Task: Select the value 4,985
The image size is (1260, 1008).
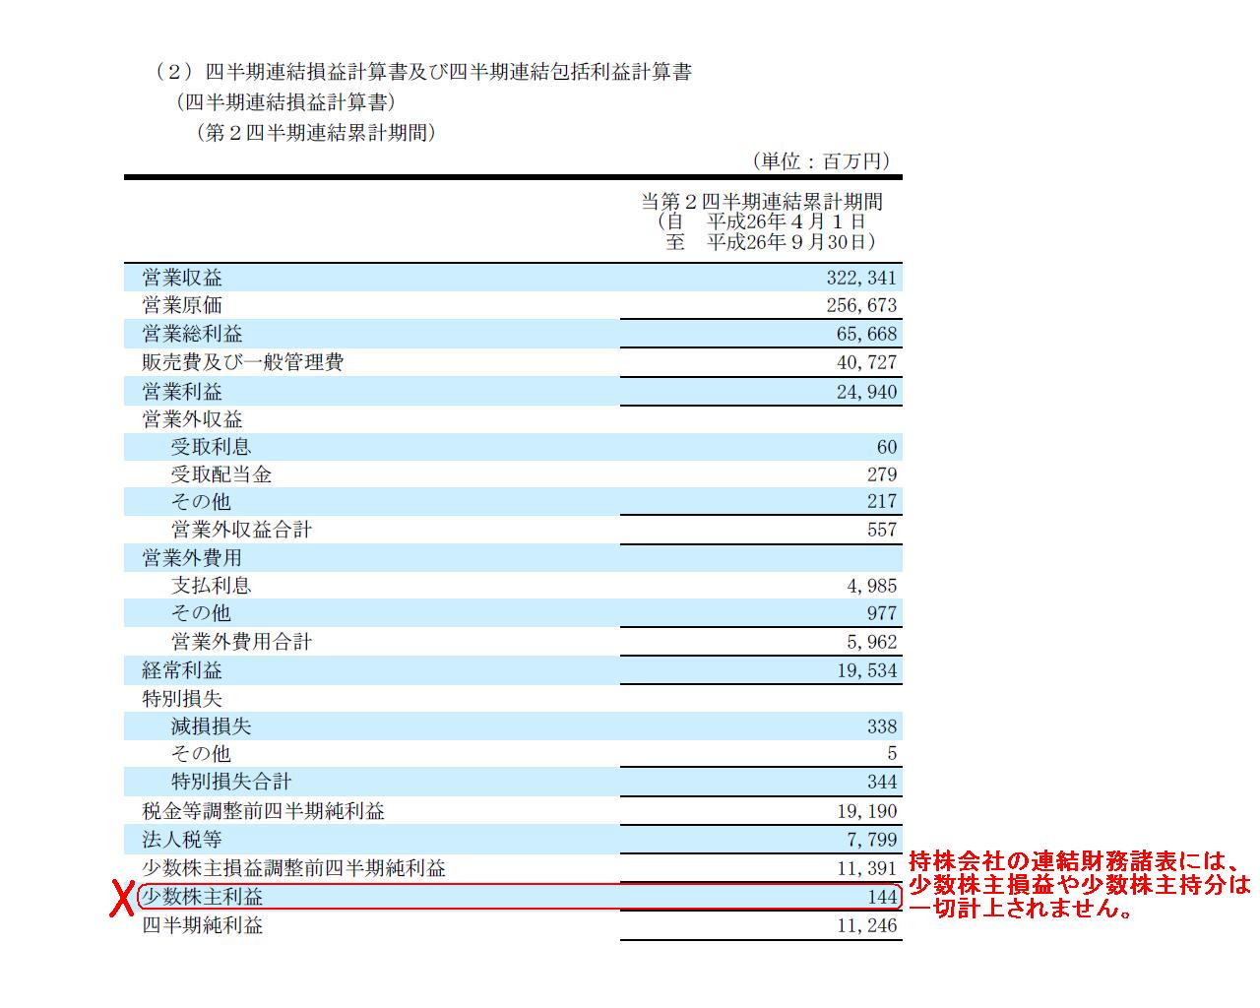Action: [x=871, y=586]
